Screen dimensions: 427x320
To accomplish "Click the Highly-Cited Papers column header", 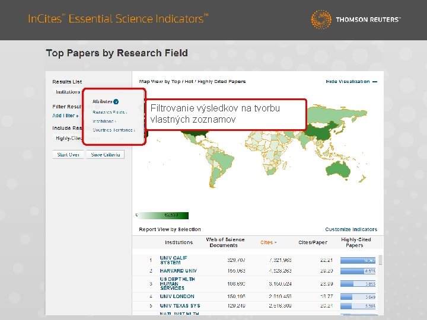I will click(356, 242).
